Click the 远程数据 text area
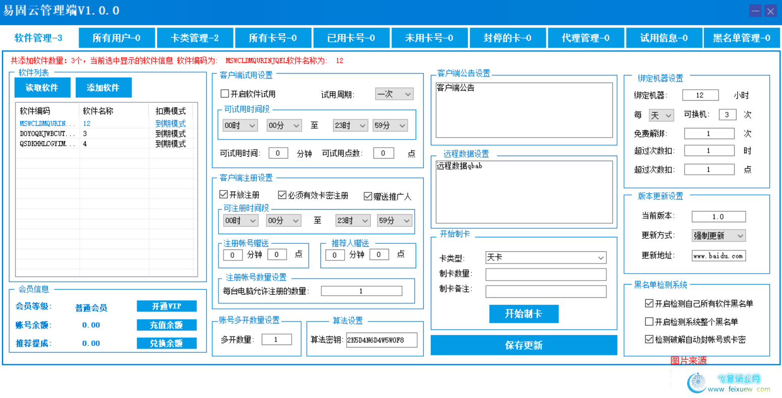 click(x=524, y=191)
